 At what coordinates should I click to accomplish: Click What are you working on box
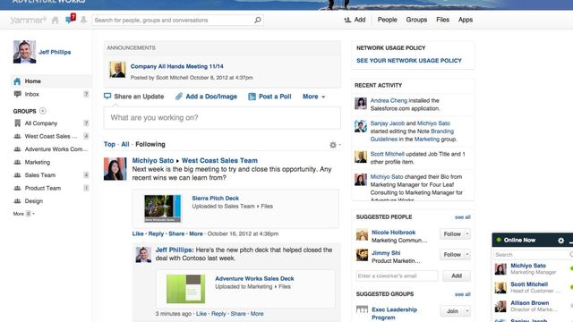point(222,117)
